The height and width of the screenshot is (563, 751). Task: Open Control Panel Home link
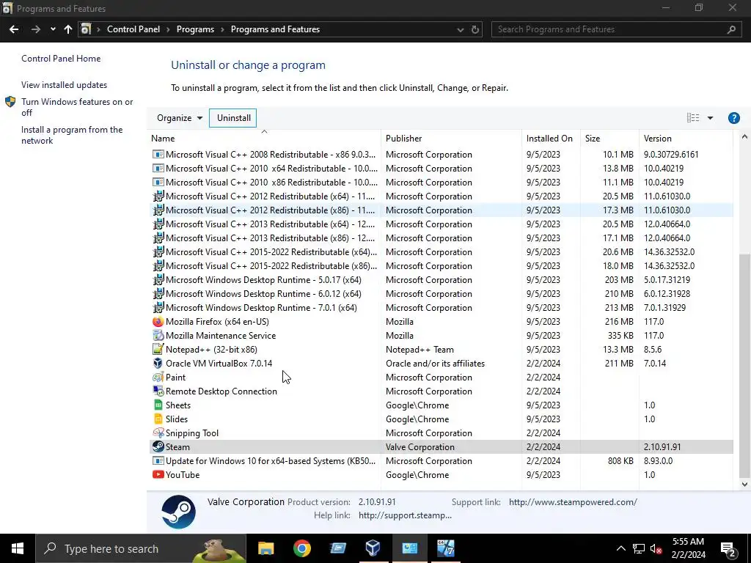(x=61, y=59)
